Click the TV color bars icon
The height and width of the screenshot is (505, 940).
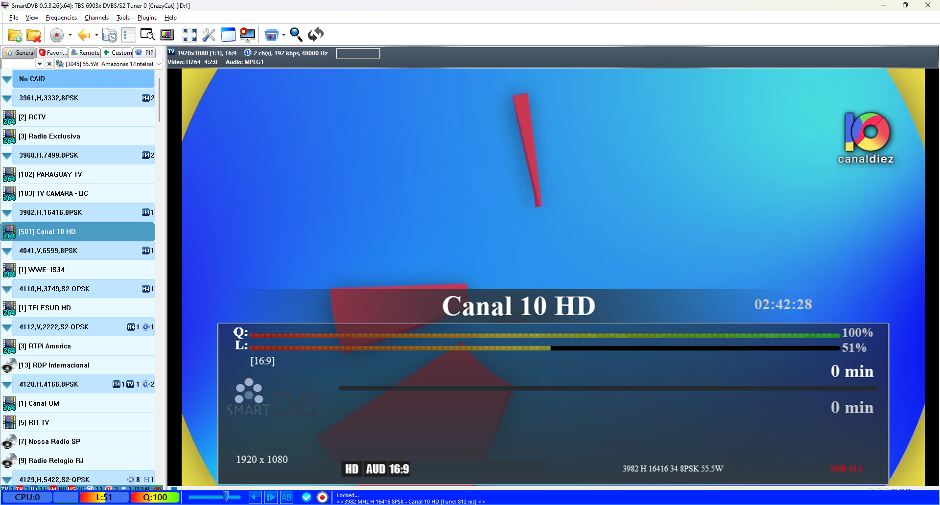point(167,35)
